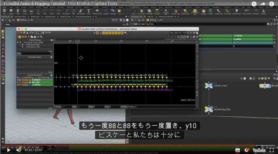278x154 pixels.
Task: Select the Sphere shelf tool
Action: coord(11,11)
